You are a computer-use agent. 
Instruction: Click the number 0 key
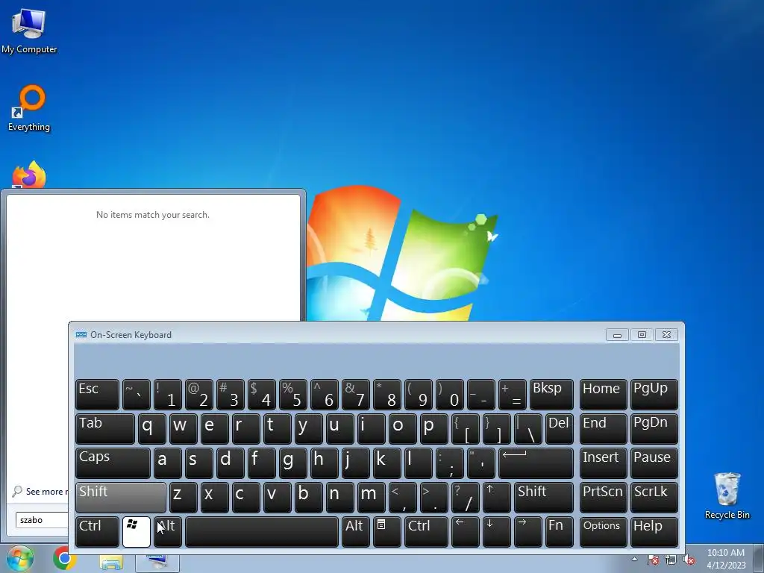coord(450,394)
